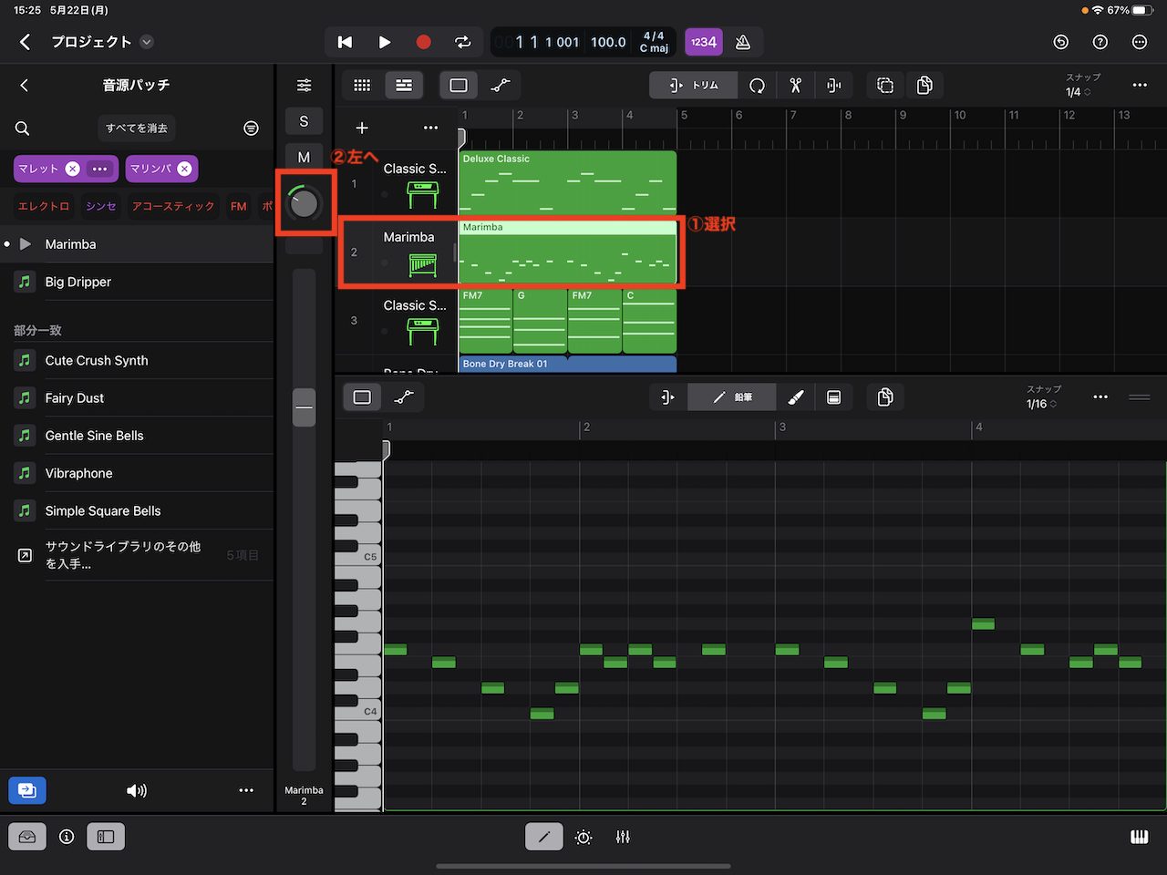The image size is (1167, 875).
Task: Open the top-right more options menu
Action: tap(1140, 42)
